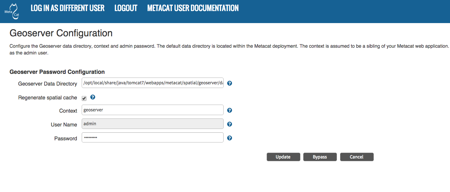Open help for Geoserver Data Directory
This screenshot has height=192, width=450.
pos(229,83)
